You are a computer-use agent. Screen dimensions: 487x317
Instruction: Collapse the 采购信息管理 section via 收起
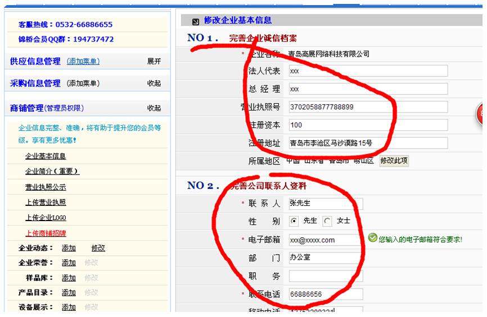coord(154,84)
